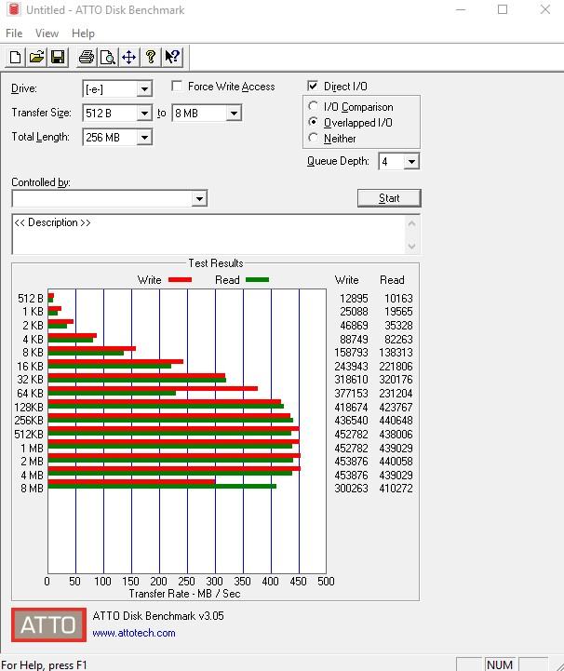Expand the Controlled by dropdown
Viewport: 564px width, 671px height.
coord(199,198)
